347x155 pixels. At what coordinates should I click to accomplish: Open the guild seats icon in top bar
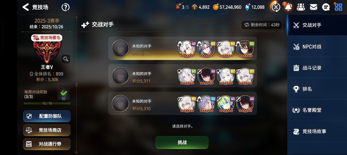[x=300, y=7]
